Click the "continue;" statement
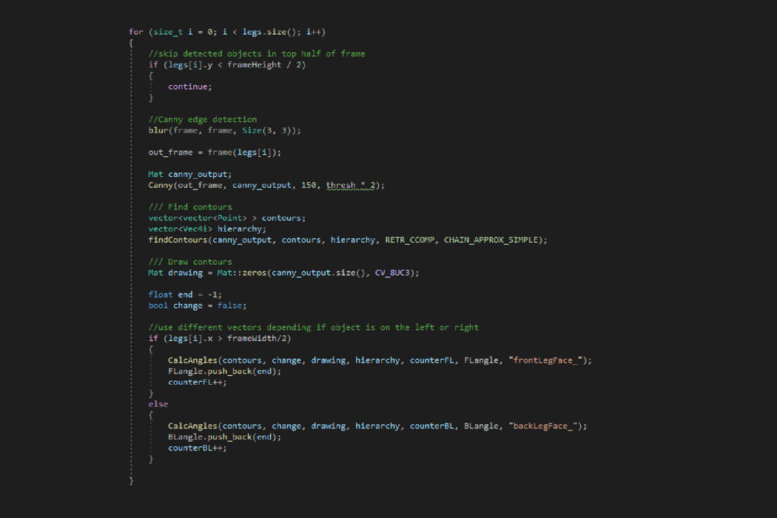The width and height of the screenshot is (777, 518). click(189, 87)
